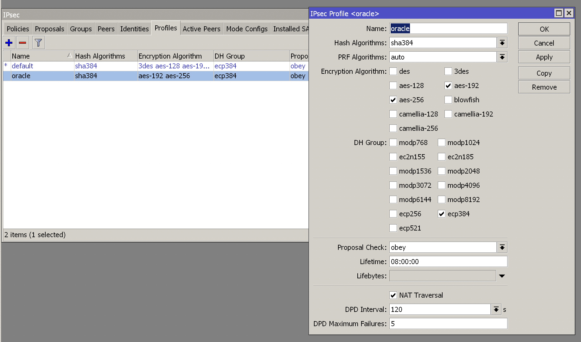Open the DPD Interval stepper control

point(496,309)
